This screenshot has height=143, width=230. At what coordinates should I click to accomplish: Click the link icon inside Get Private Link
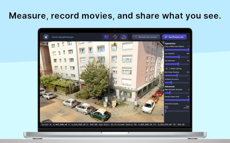point(166,37)
